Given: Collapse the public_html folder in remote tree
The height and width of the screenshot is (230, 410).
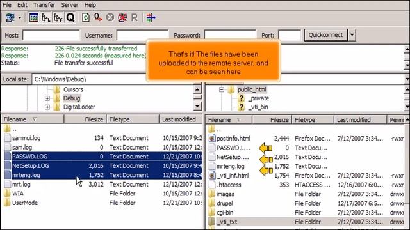Looking at the screenshot, I should coord(222,89).
